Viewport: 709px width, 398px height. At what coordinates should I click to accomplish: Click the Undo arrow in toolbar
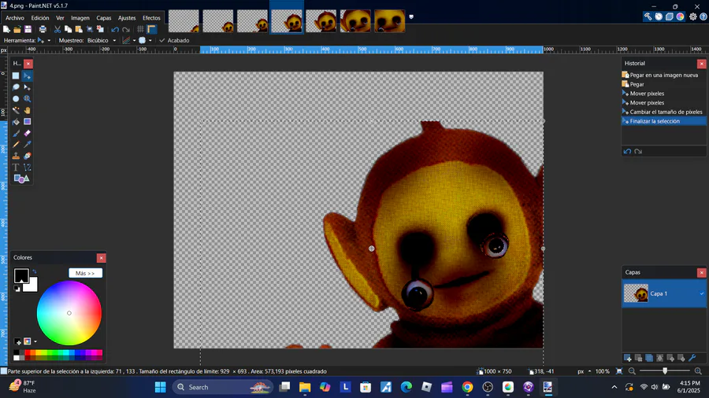pyautogui.click(x=115, y=29)
